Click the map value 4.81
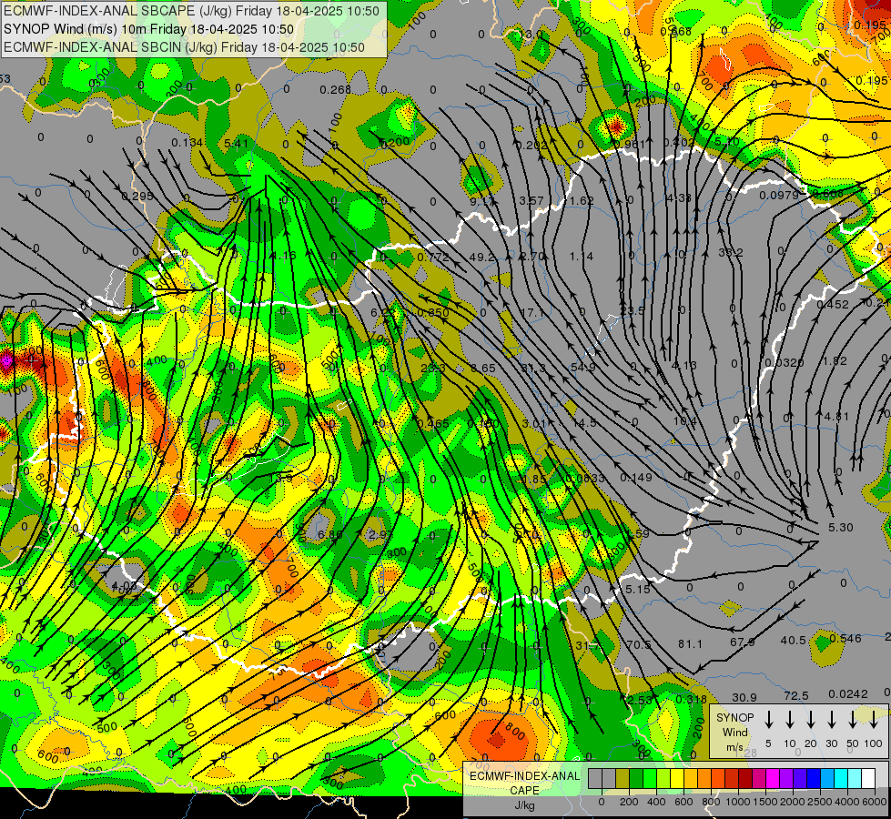 click(x=836, y=417)
